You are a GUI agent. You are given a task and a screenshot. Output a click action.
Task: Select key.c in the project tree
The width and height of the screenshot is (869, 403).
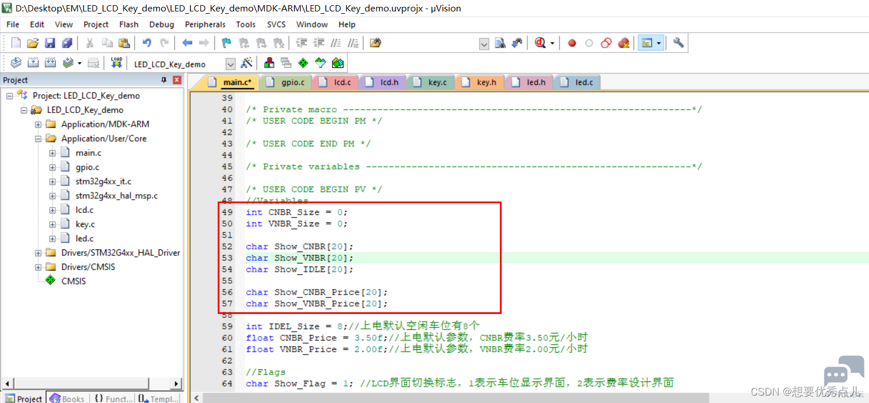pyautogui.click(x=85, y=224)
